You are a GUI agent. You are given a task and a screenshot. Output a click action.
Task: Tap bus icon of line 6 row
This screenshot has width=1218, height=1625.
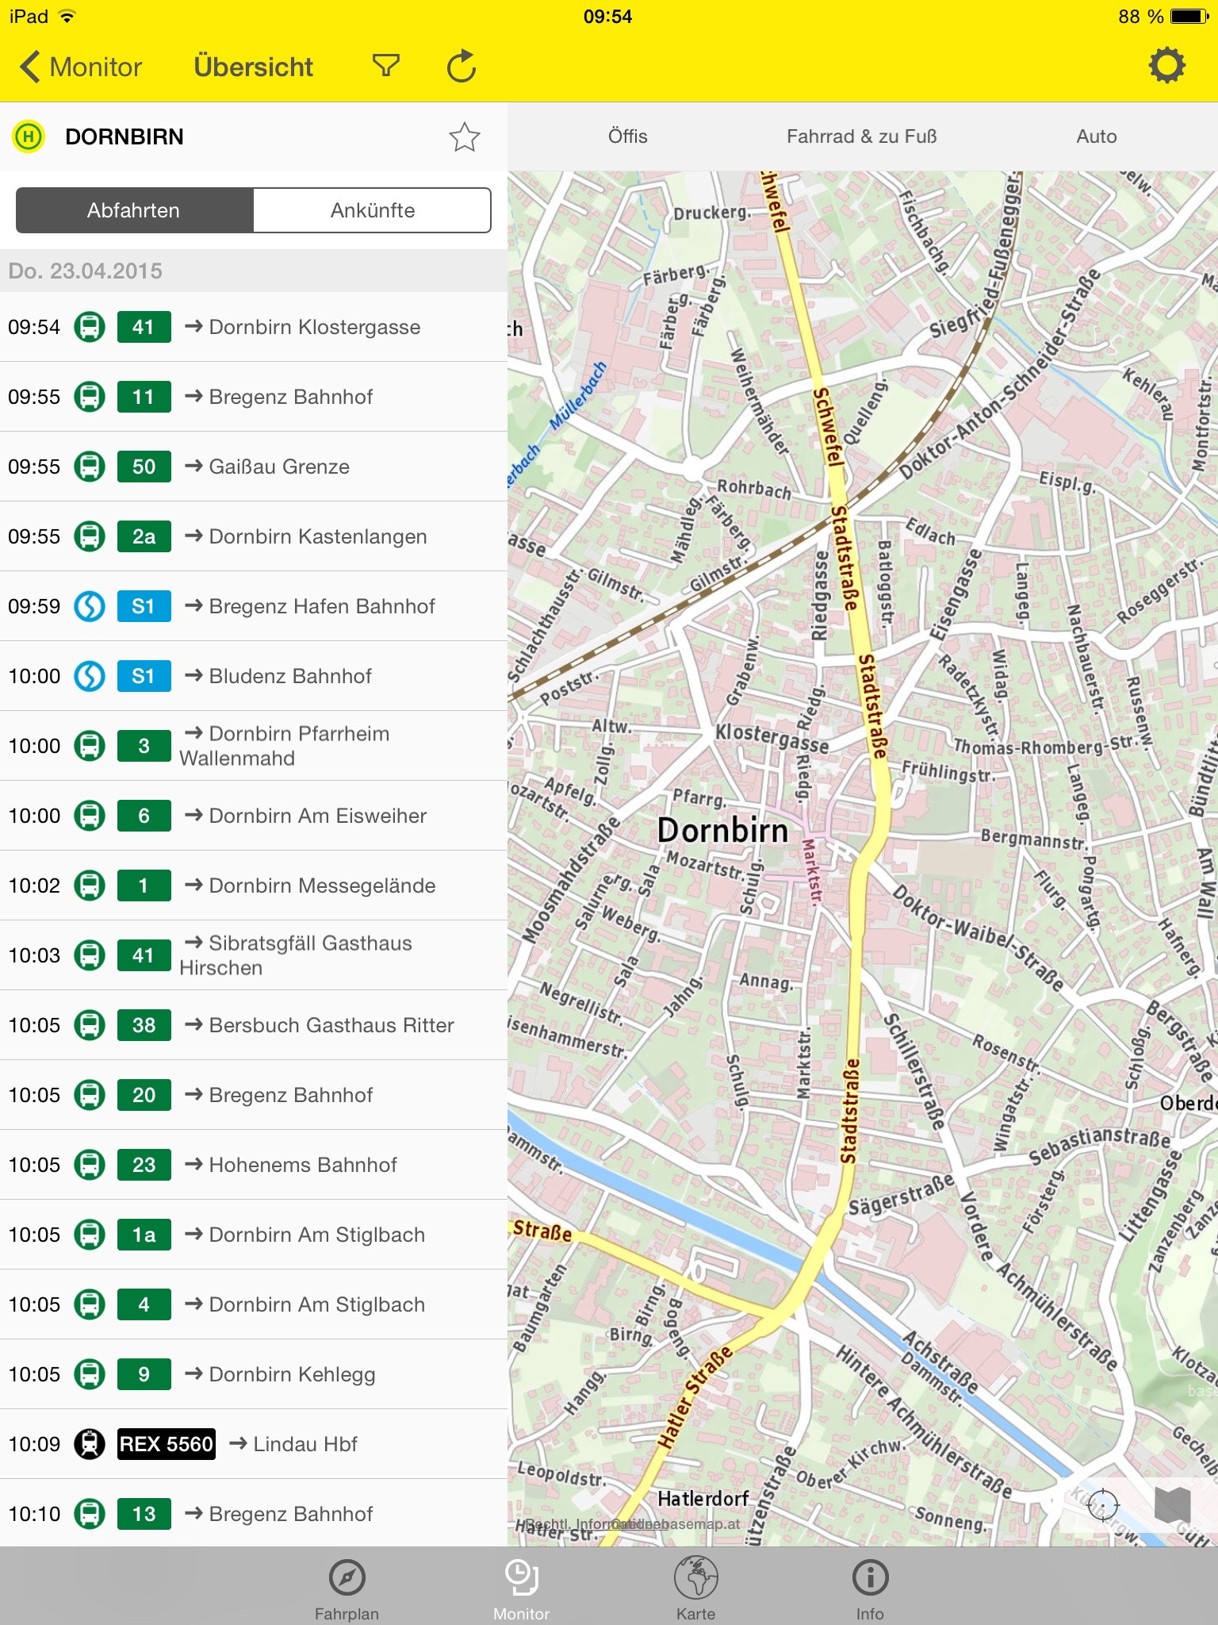pyautogui.click(x=90, y=816)
